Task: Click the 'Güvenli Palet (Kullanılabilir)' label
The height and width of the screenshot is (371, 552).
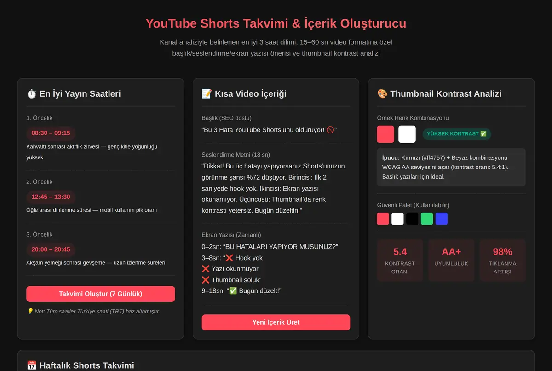Action: pyautogui.click(x=413, y=205)
